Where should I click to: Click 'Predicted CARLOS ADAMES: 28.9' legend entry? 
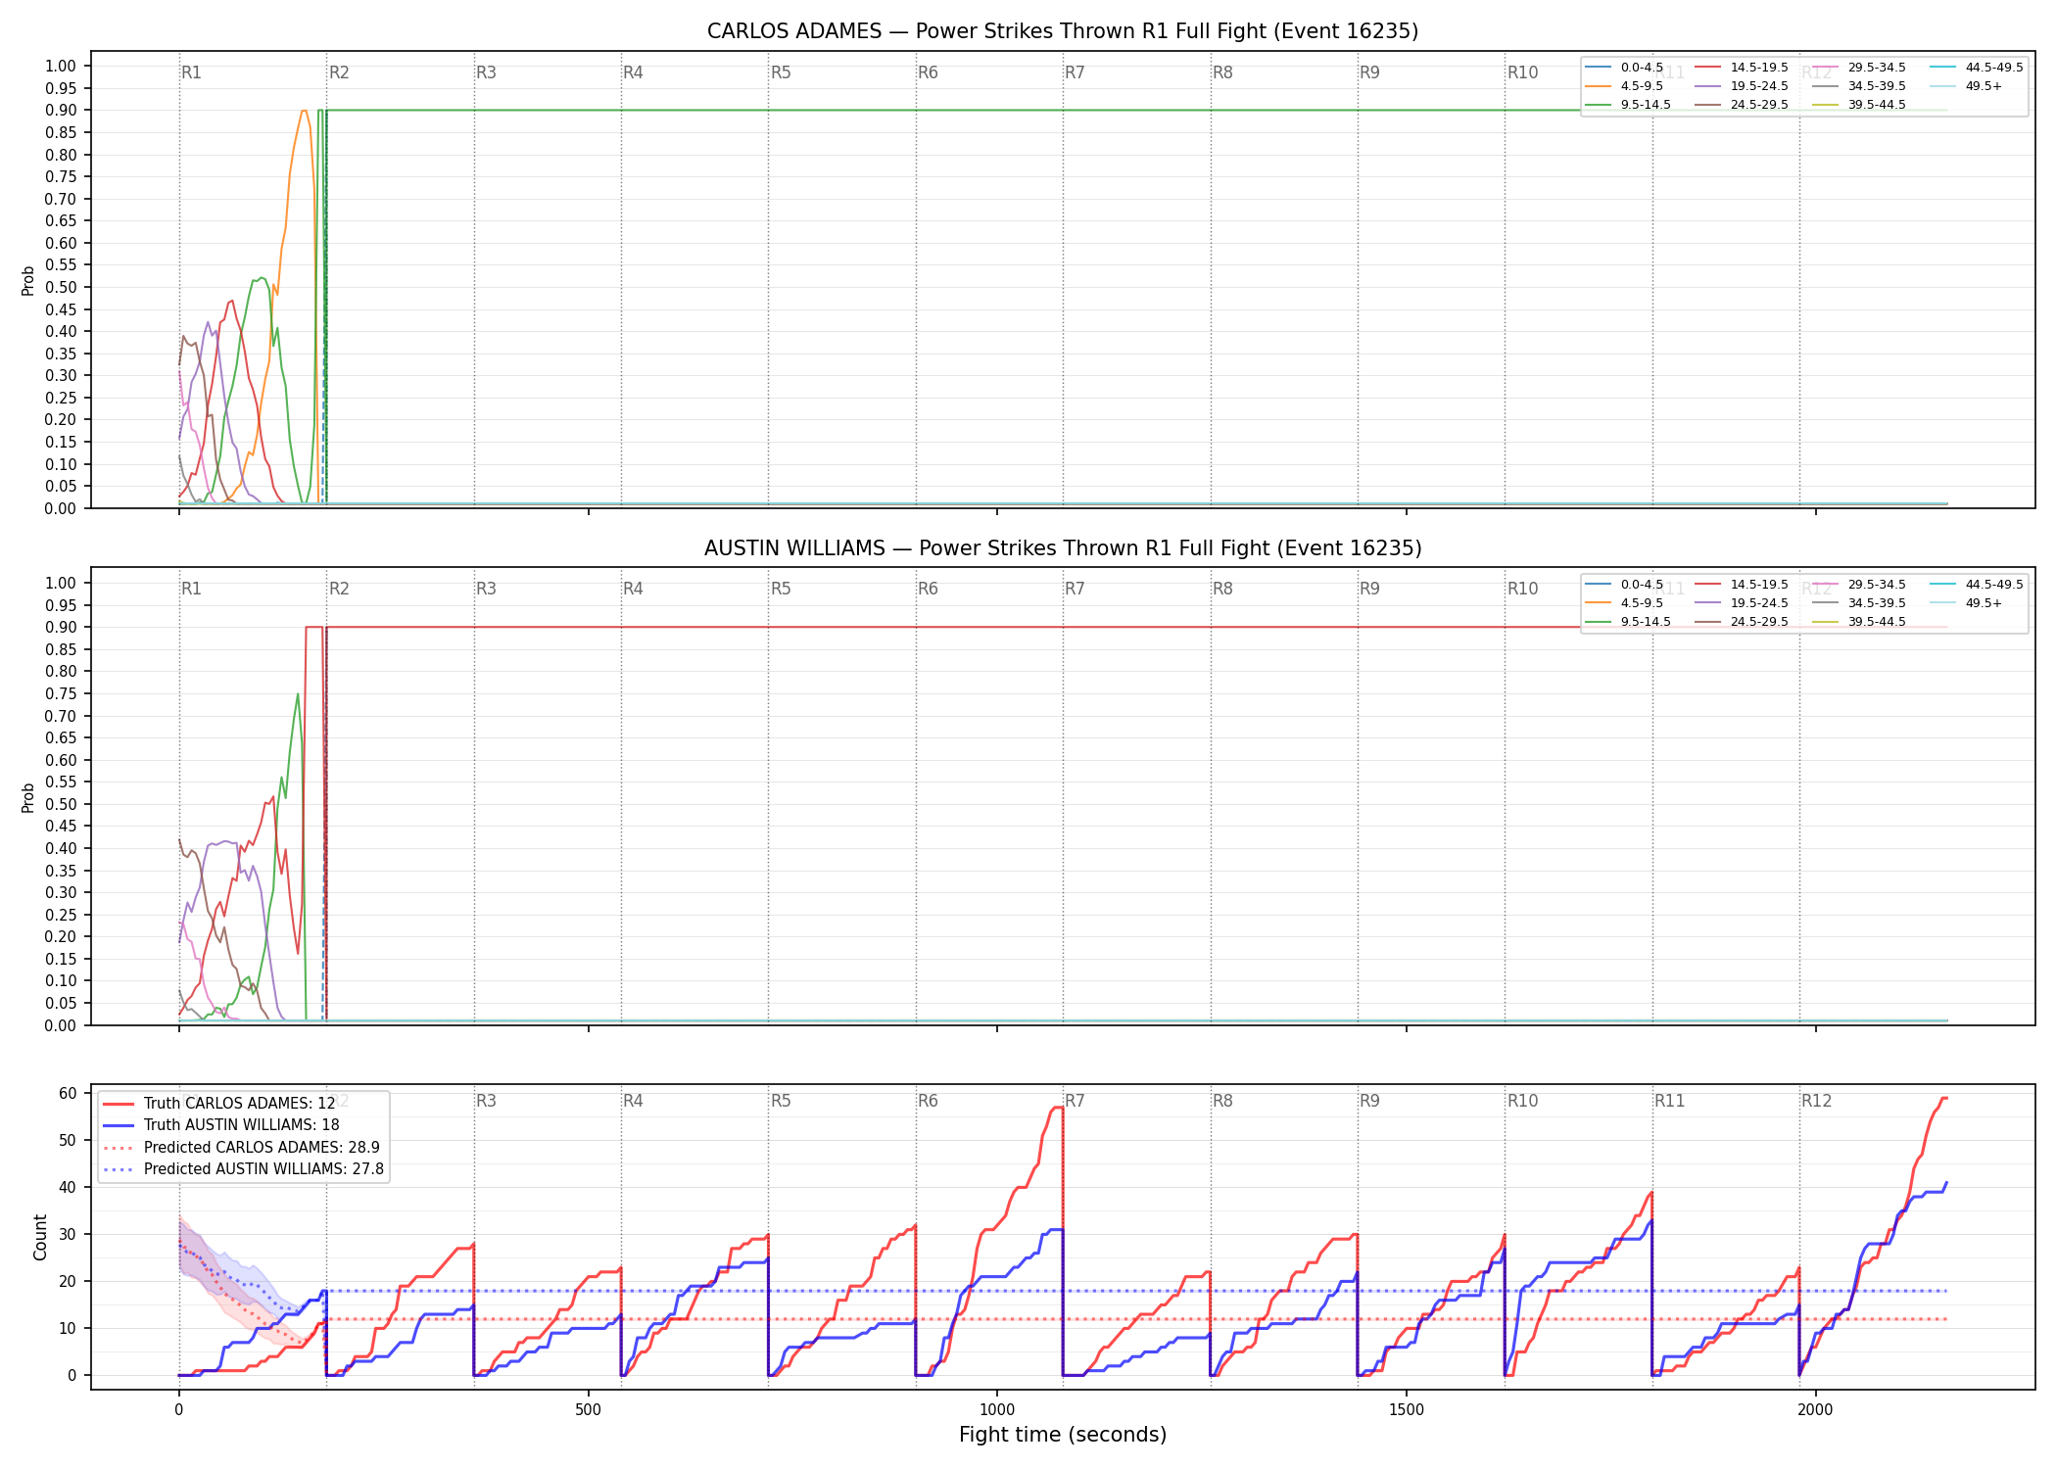click(241, 1147)
